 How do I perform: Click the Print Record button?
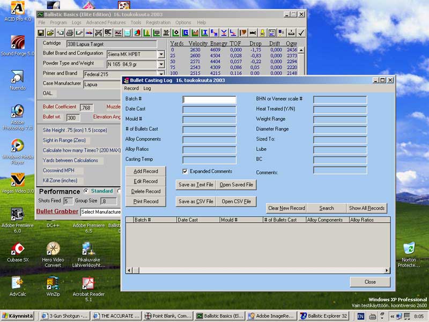click(x=145, y=202)
